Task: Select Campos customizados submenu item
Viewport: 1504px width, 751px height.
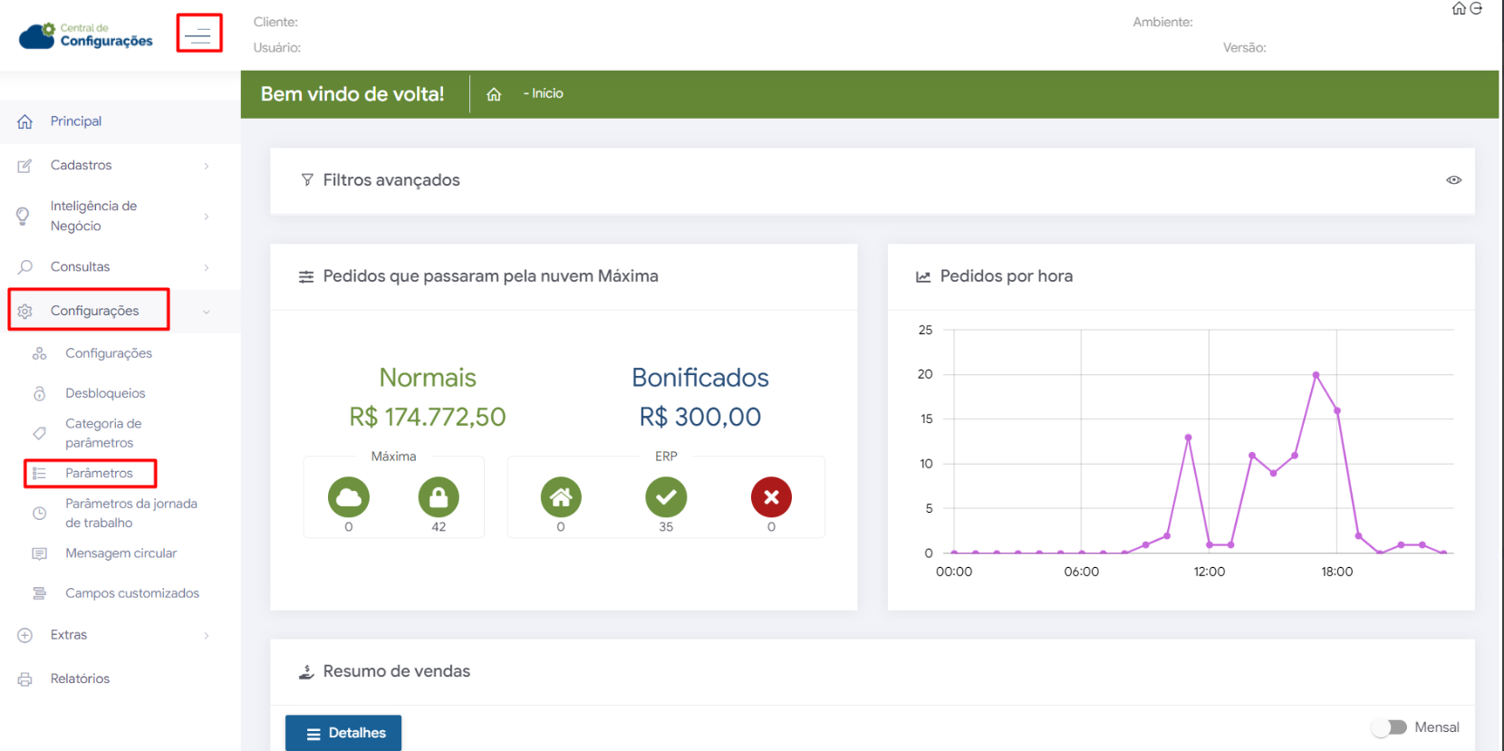Action: point(132,593)
